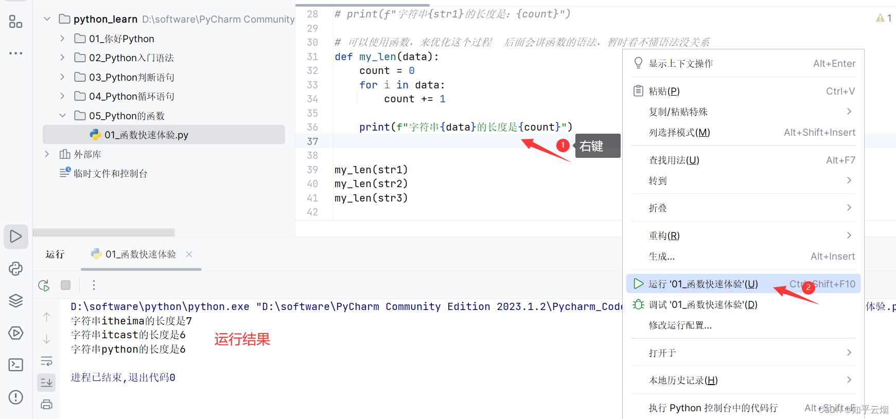This screenshot has height=419, width=896.
Task: Open the Services tool window icon
Action: 15,333
